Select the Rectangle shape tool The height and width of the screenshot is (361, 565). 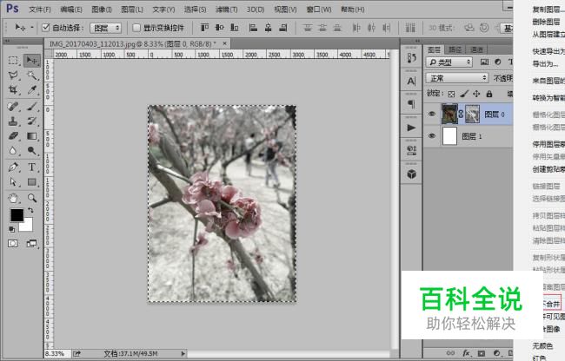pos(32,182)
